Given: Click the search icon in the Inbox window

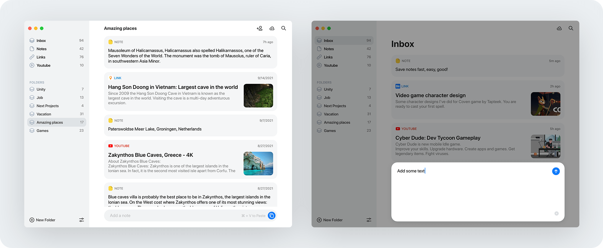Looking at the screenshot, I should [x=571, y=28].
